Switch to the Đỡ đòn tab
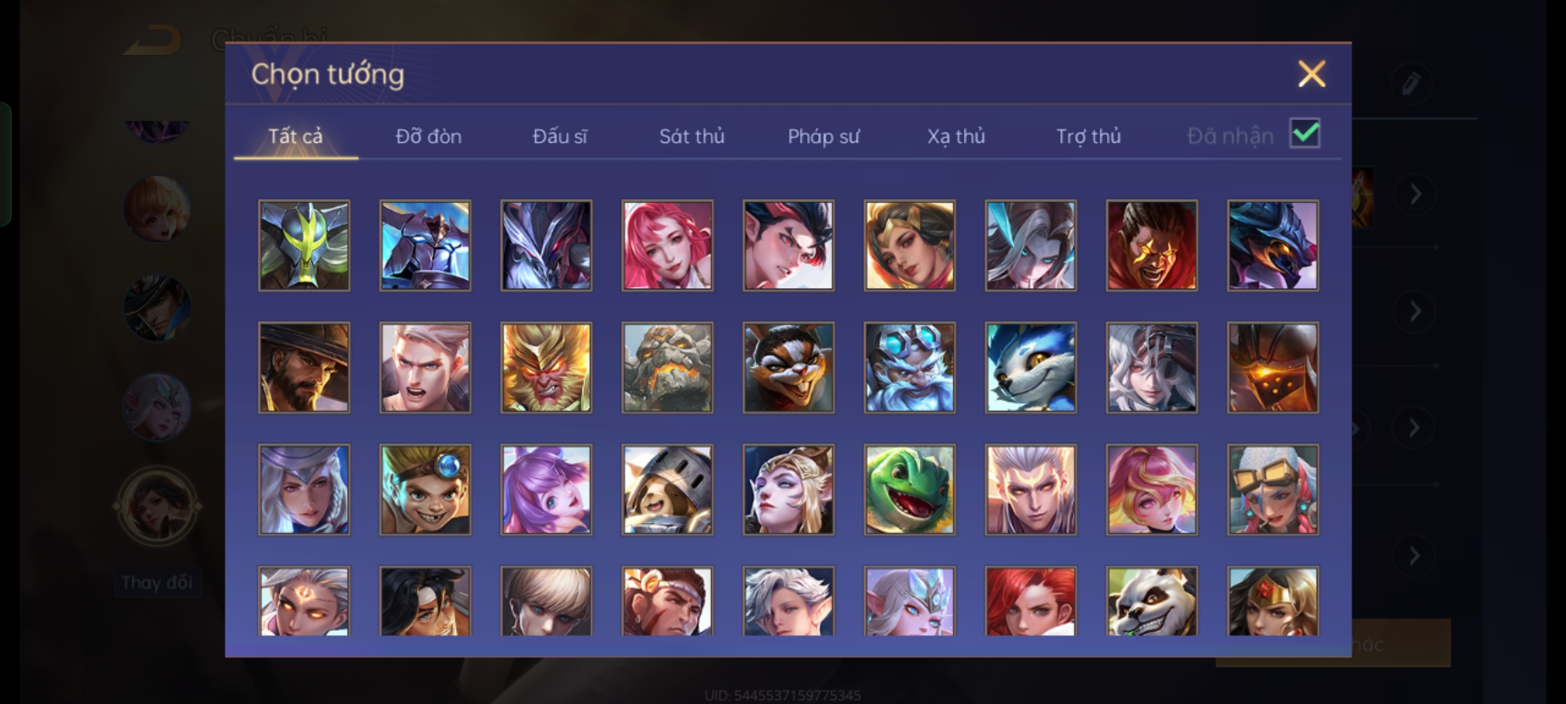This screenshot has width=1566, height=704. pyautogui.click(x=429, y=136)
